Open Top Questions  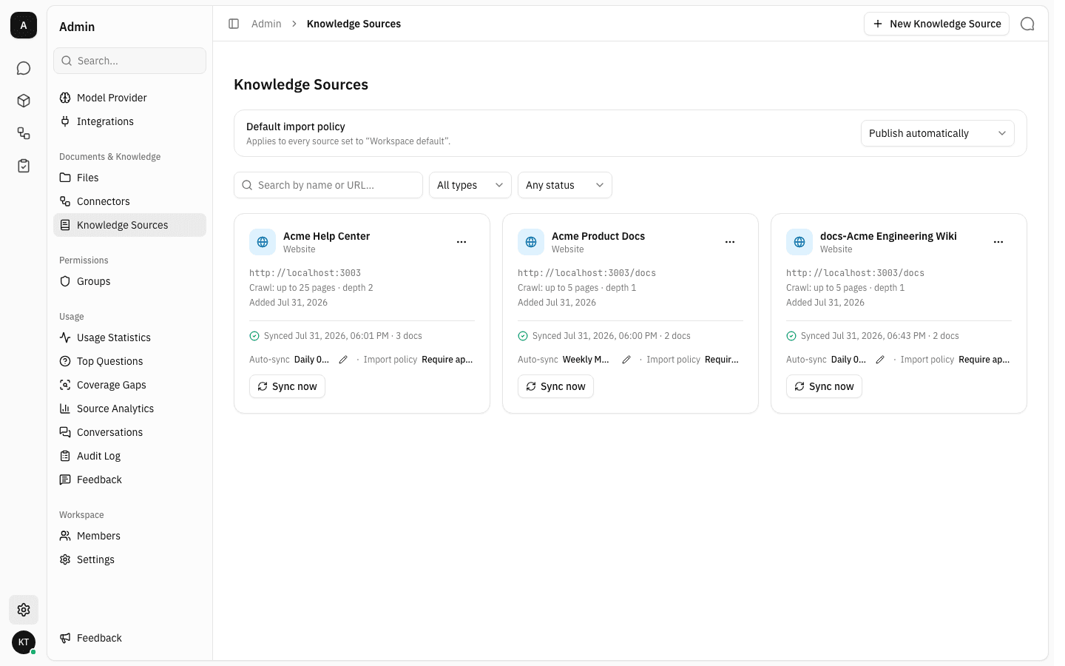point(129,361)
